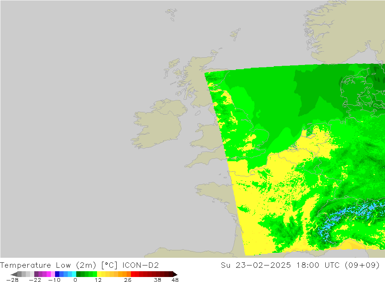Click the "-28" legend scale label

pos(12,280)
